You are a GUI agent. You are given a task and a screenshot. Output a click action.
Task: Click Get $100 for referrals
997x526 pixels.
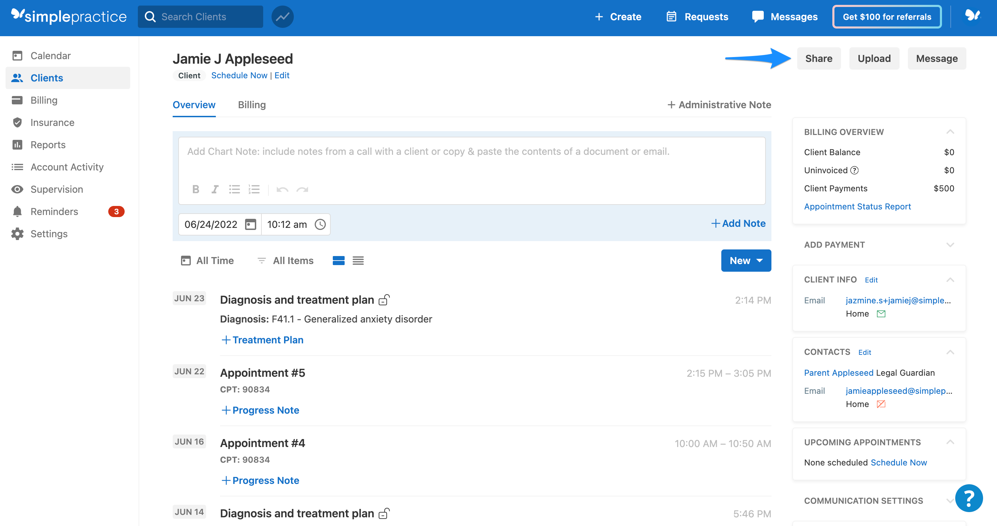(887, 17)
